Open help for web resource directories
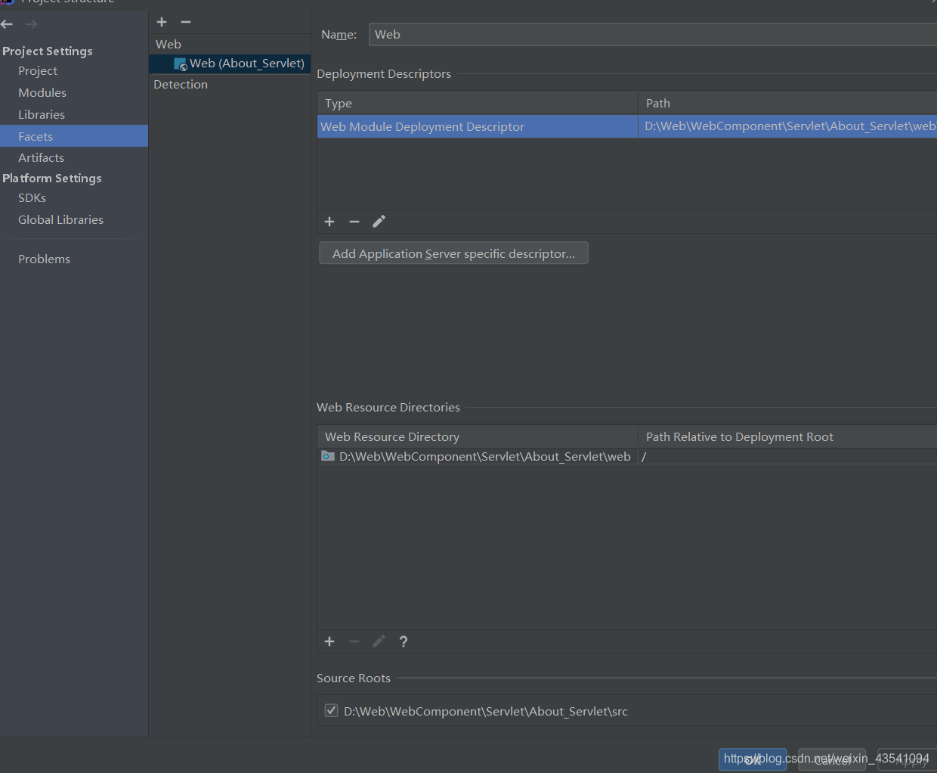The image size is (937, 773). click(404, 641)
